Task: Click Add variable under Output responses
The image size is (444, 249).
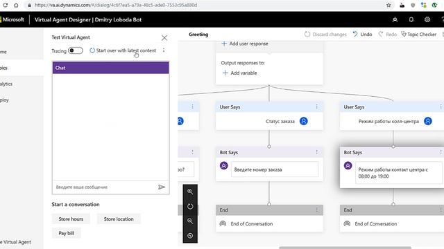Action: coord(239,73)
